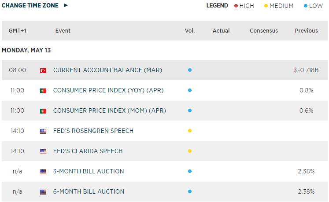This screenshot has width=329, height=202.
Task: Click the Consensus column header
Action: [263, 31]
